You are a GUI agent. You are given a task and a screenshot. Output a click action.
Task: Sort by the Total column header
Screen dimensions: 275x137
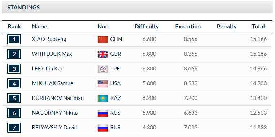258,27
